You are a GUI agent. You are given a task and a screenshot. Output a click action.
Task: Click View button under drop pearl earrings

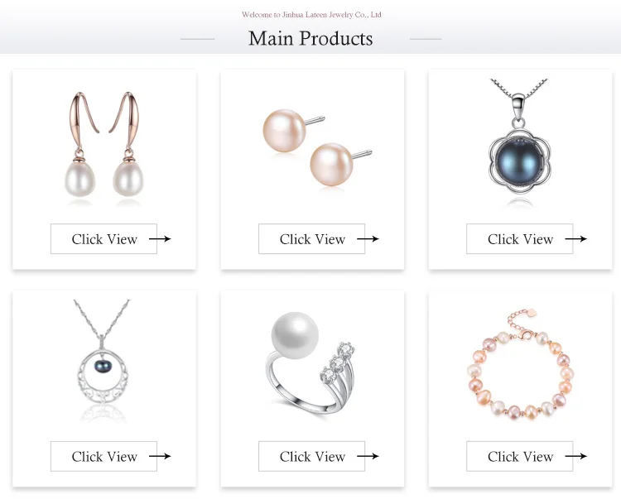click(x=103, y=238)
